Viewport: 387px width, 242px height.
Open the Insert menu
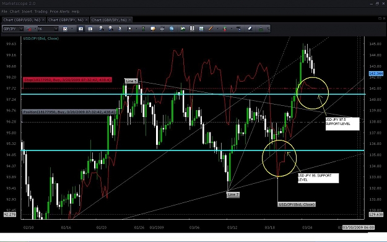27,12
